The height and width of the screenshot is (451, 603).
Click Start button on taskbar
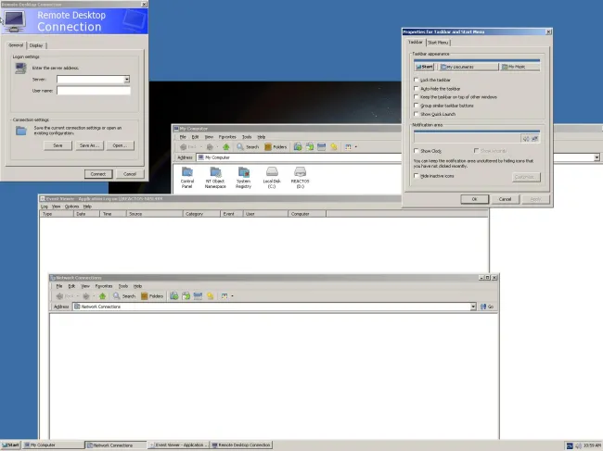point(10,445)
